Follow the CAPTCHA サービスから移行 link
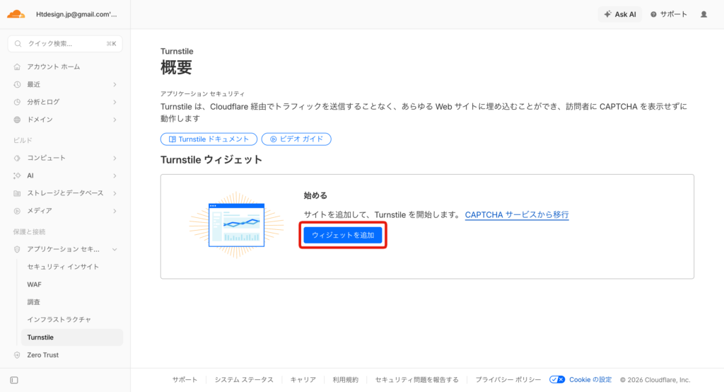 [x=516, y=214]
